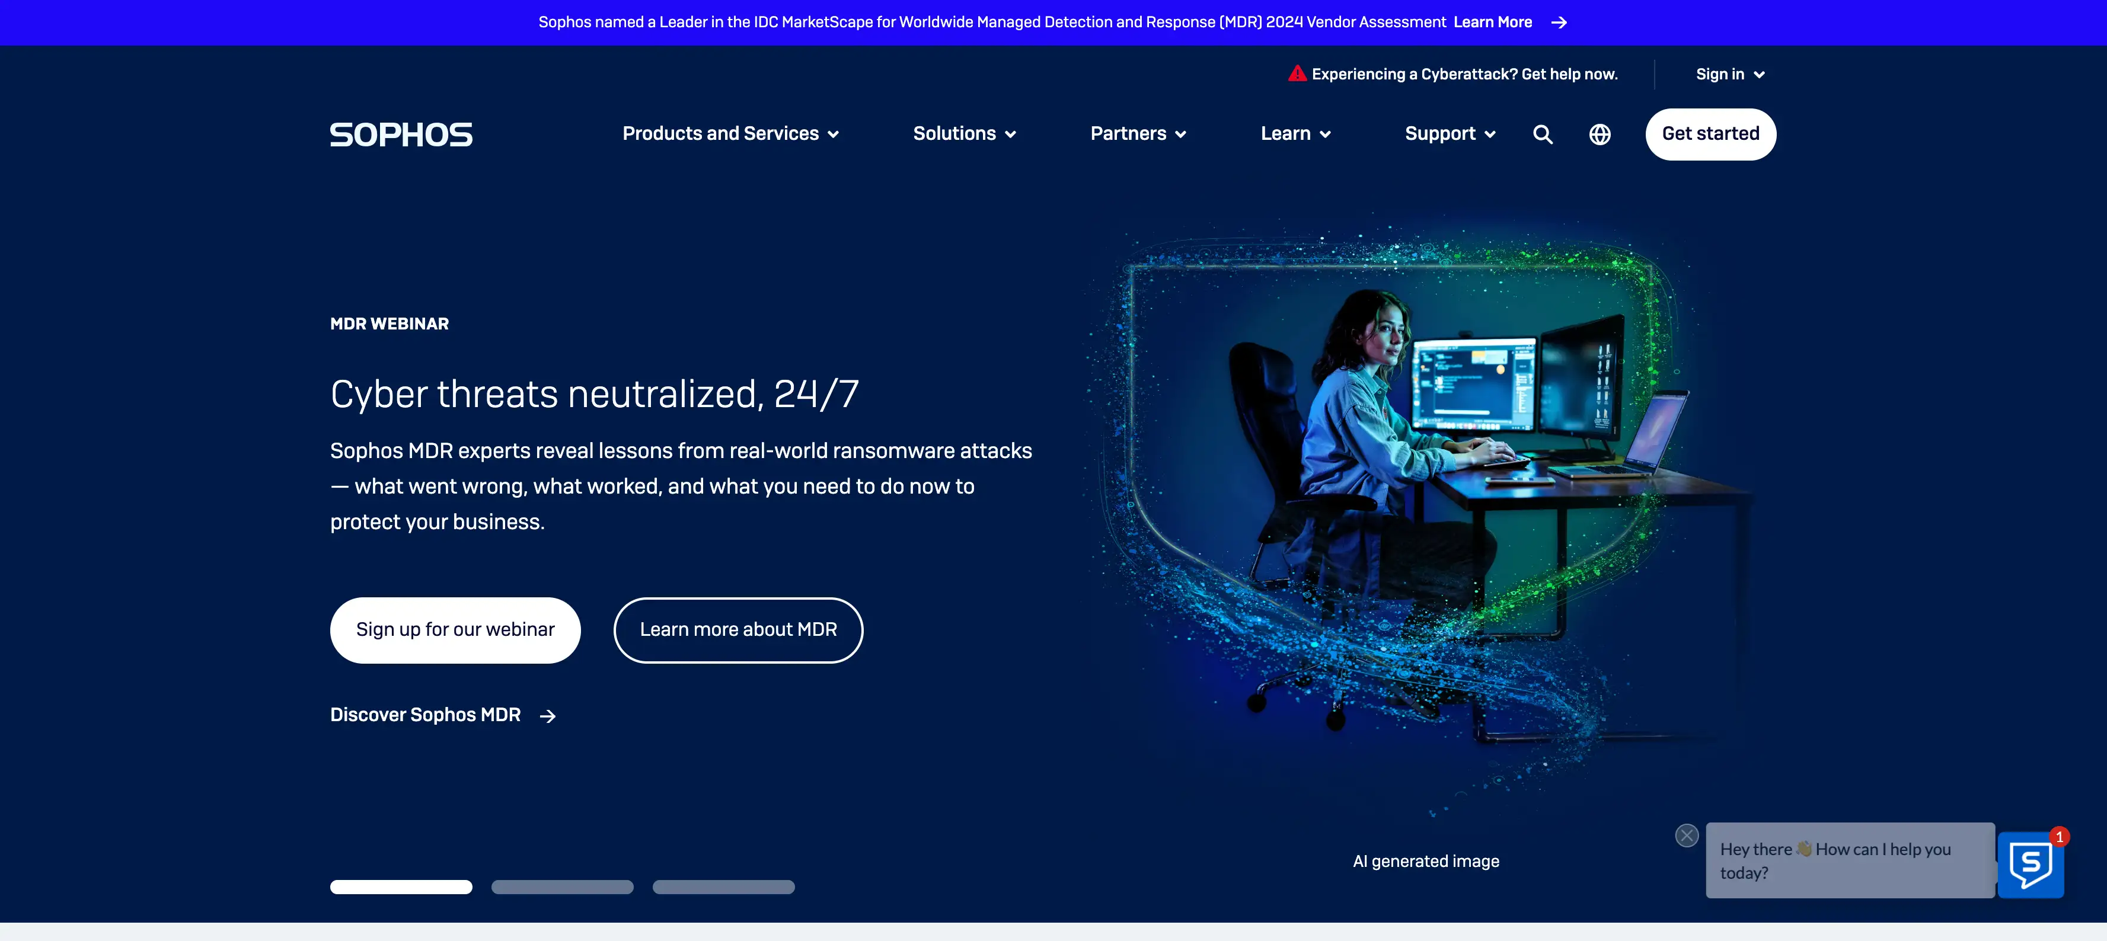Image resolution: width=2107 pixels, height=941 pixels.
Task: Click the 'Cyber threats neutralized, 24/7' heading
Action: tap(594, 394)
